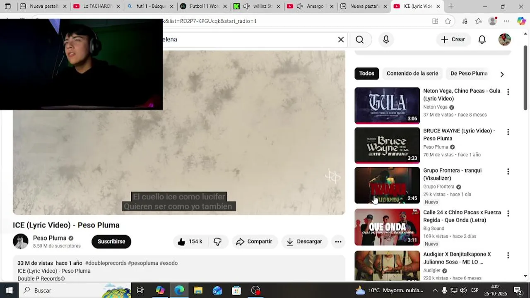Open Task View on the taskbar
The height and width of the screenshot is (298, 530).
(x=140, y=291)
